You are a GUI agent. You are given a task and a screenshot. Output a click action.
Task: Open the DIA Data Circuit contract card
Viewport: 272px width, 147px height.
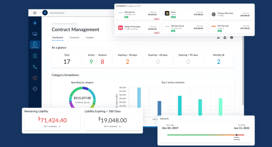[184, 28]
